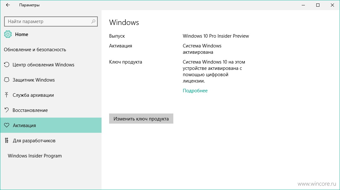The width and height of the screenshot is (340, 190).
Task: Close the Параметры window
Action: 332,5
